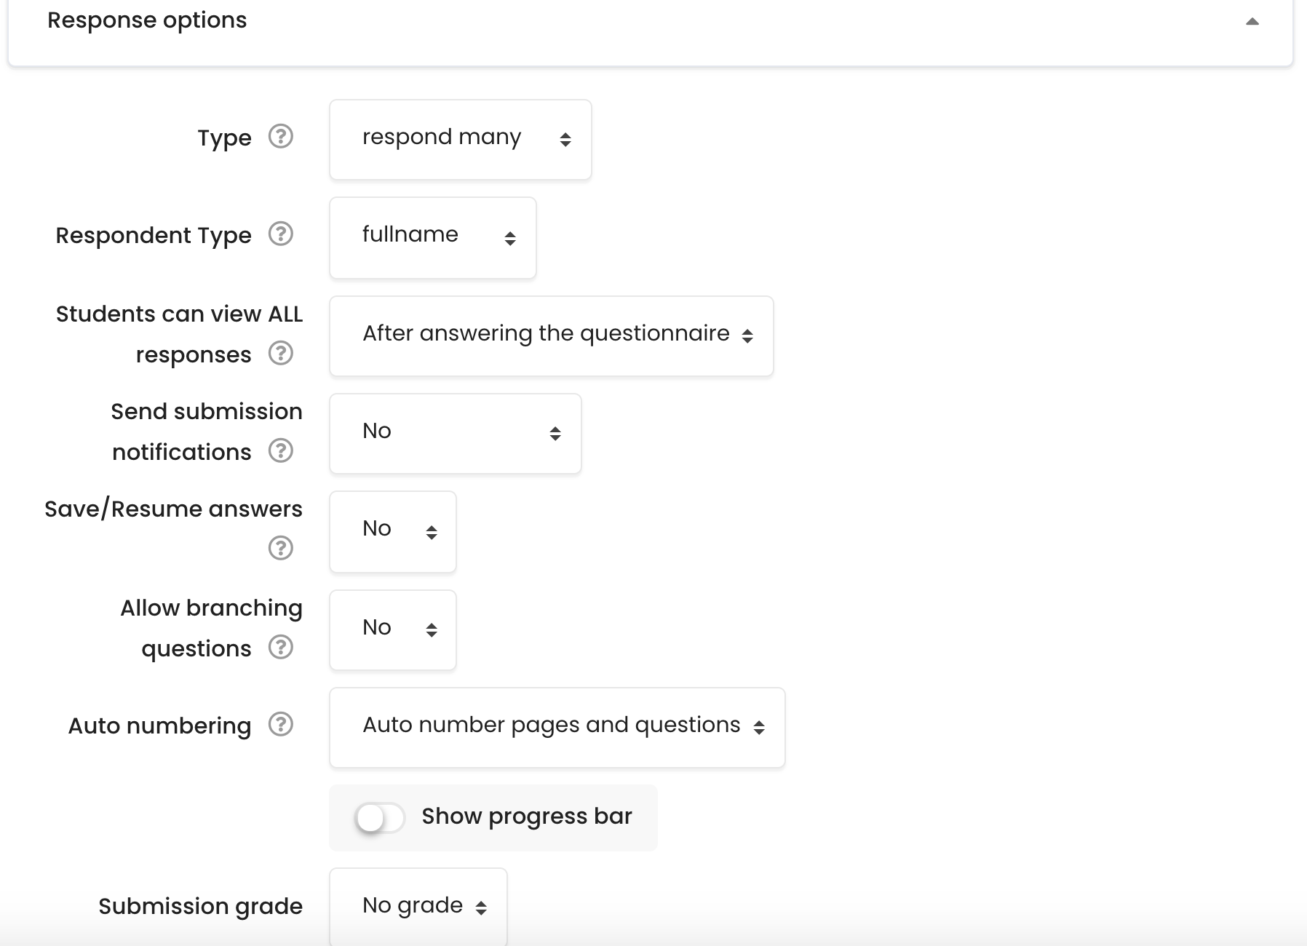This screenshot has height=946, width=1307.
Task: Open the After answering the questionnaire dropdown
Action: point(551,336)
